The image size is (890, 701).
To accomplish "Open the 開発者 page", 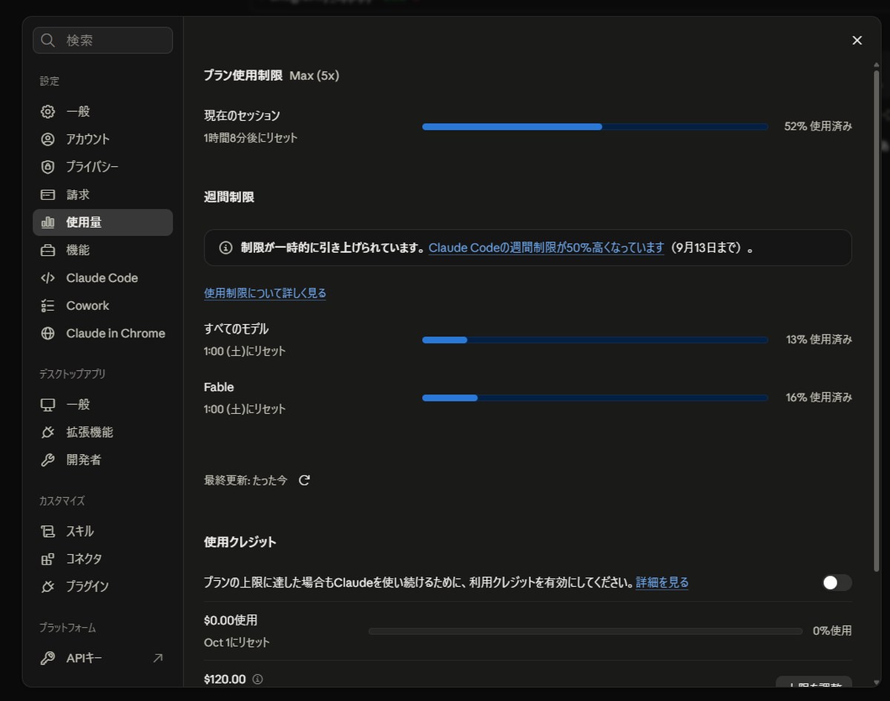I will coord(102,460).
